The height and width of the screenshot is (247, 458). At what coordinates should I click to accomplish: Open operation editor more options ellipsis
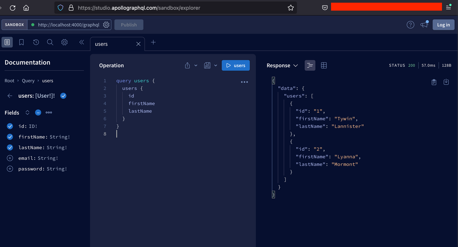coord(244,82)
